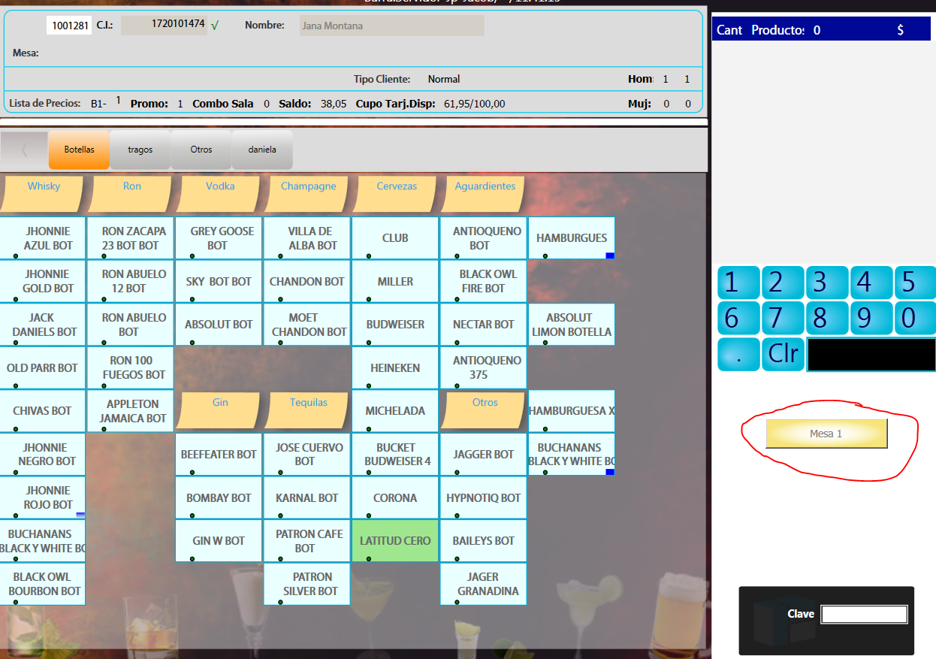
Task: Add RON ZACAPA 23 BOT
Action: click(131, 238)
